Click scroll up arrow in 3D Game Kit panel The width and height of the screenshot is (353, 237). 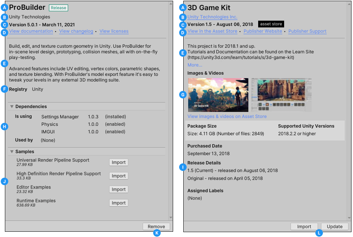(349, 4)
